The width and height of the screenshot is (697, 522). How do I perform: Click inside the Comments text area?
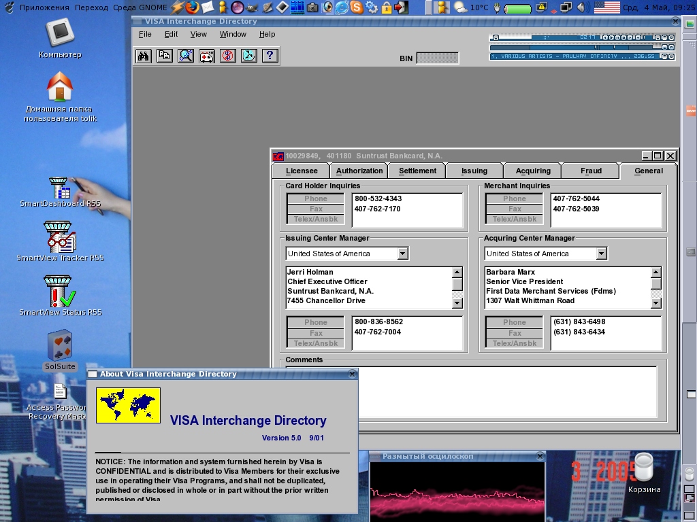coord(471,392)
